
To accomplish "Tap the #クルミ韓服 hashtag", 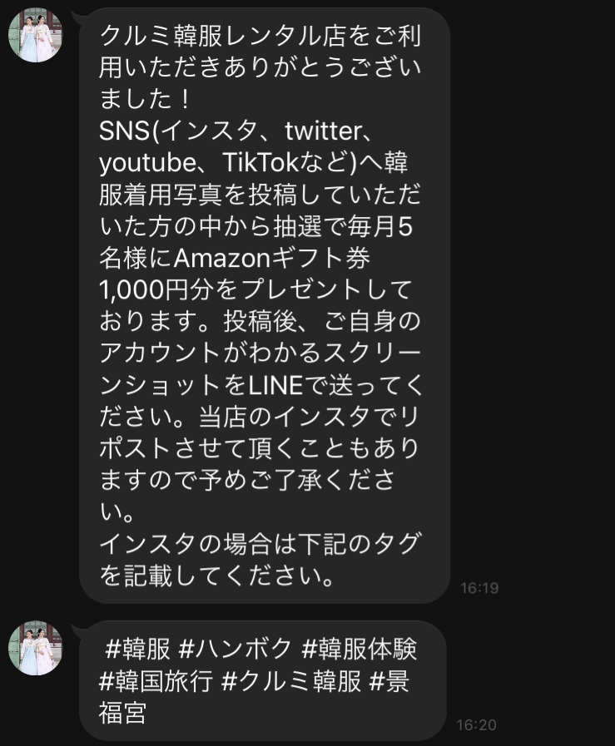I will point(292,681).
